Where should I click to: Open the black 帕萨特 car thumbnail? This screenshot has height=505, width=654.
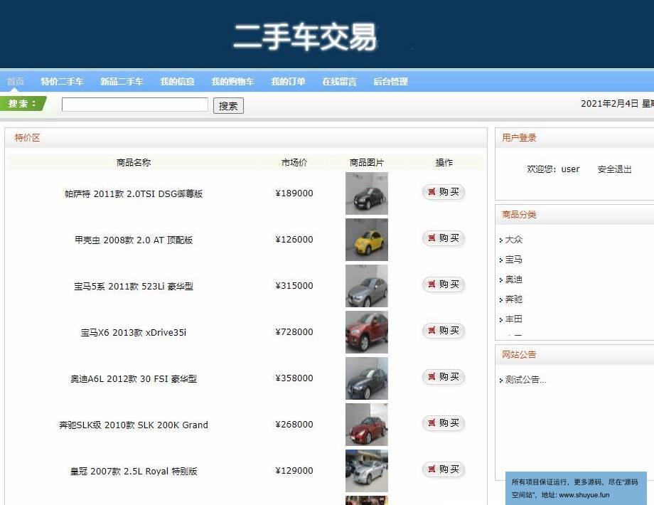tap(367, 193)
